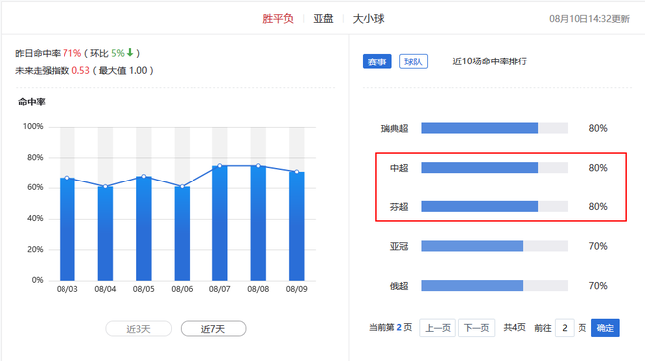Go to next page 下一页
Viewport: 645px width, 361px height.
click(476, 328)
